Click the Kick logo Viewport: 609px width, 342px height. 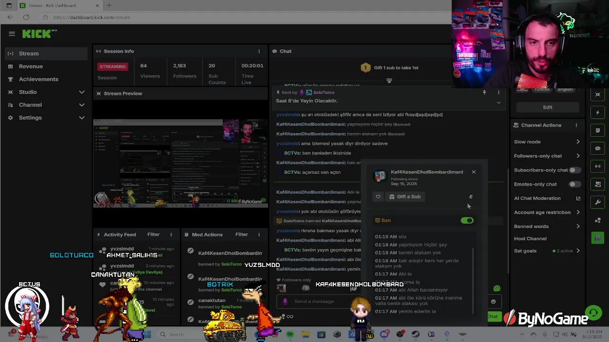39,34
